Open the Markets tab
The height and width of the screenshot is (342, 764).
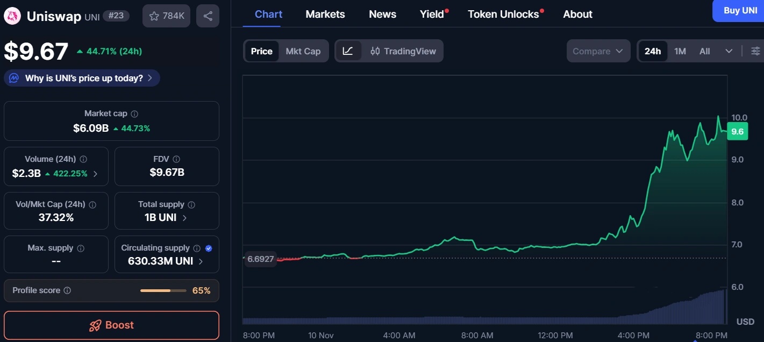pos(325,15)
